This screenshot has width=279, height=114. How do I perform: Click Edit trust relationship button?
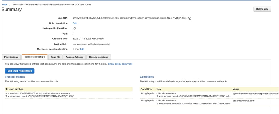pos(20,71)
